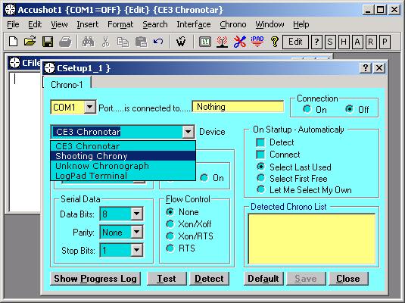Open the Chrono menu
Image resolution: width=405 pixels, height=303 pixels.
click(233, 24)
